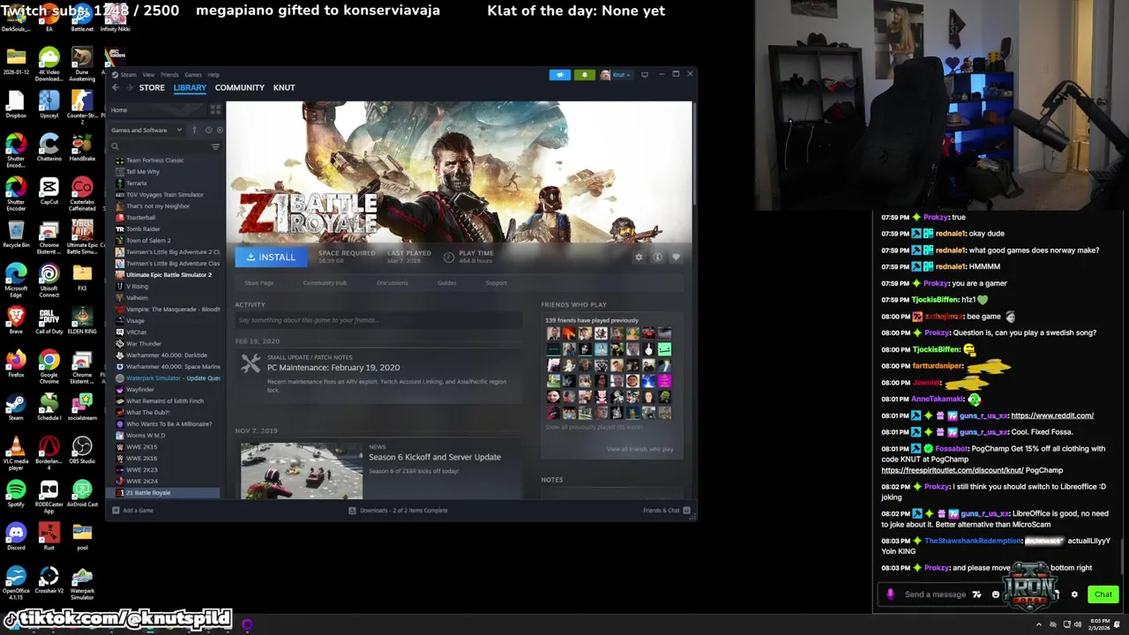Open the Steam menu in the menu bar
1129x635 pixels.
129,75
